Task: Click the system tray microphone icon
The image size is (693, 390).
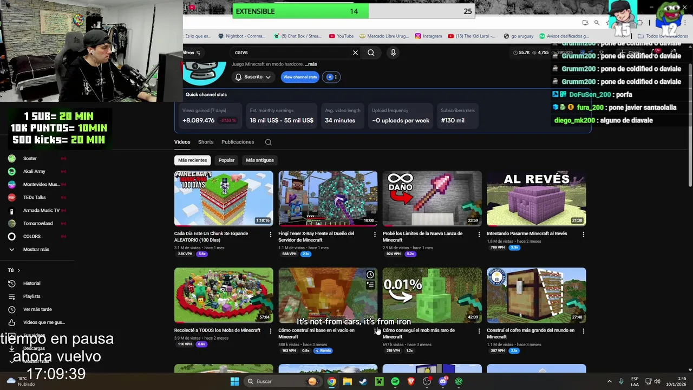Action: pyautogui.click(x=621, y=381)
